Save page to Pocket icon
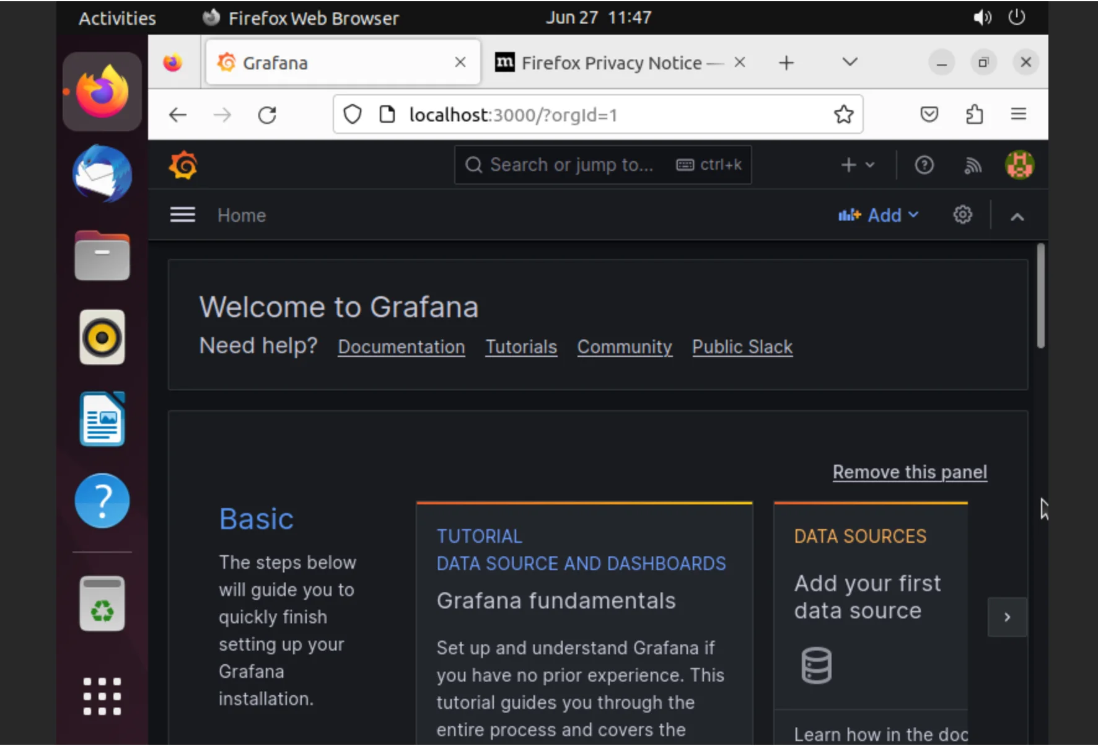The width and height of the screenshot is (1098, 746). (x=929, y=114)
